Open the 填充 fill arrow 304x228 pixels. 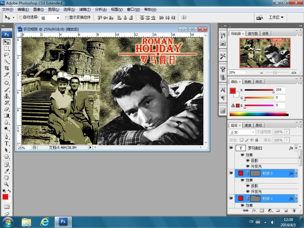click(287, 140)
